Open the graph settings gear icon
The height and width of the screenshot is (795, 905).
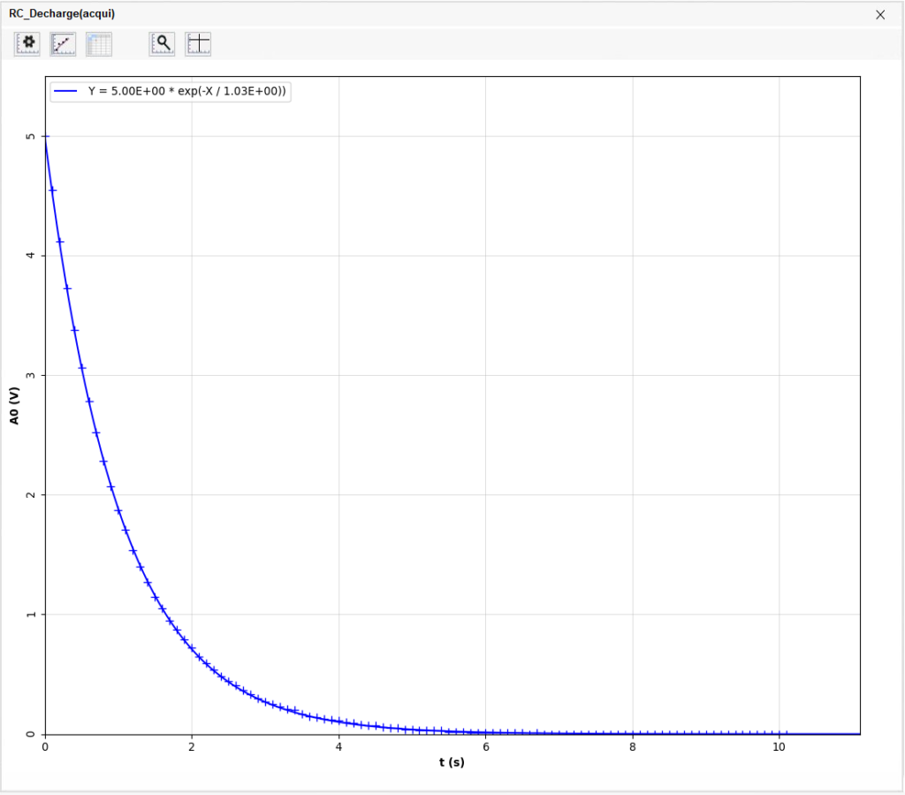[x=27, y=43]
